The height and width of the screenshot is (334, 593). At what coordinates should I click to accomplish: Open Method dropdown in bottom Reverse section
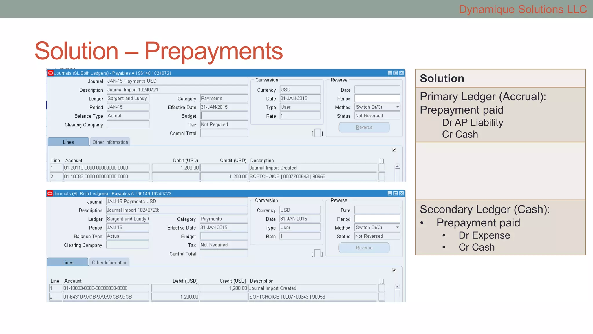(x=398, y=228)
